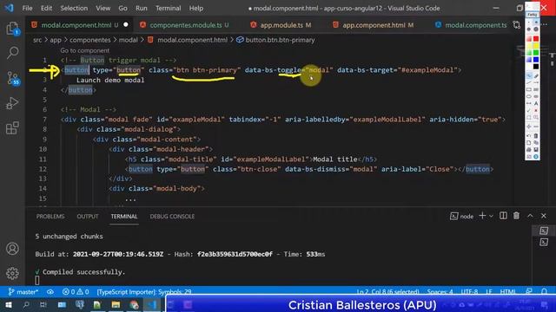Select highlighter tool in annotation toolbar

click(536, 75)
